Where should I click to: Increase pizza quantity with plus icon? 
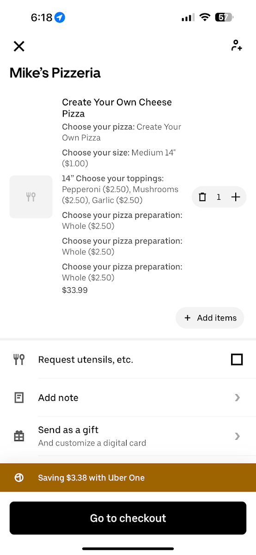236,197
